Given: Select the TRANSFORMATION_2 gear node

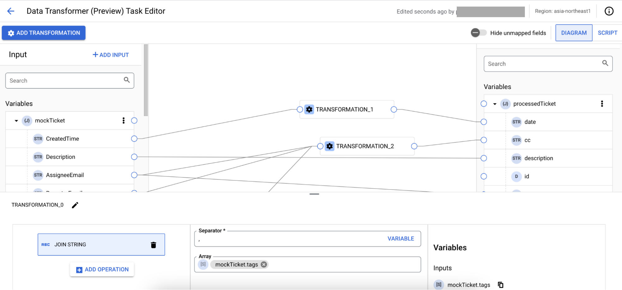Looking at the screenshot, I should [x=330, y=146].
